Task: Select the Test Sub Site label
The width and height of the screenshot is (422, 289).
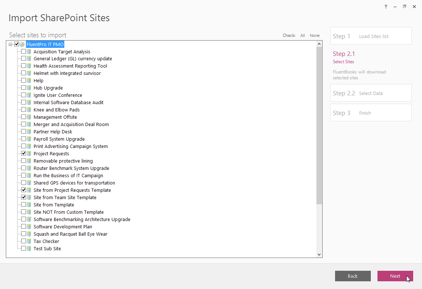Action: [47, 248]
